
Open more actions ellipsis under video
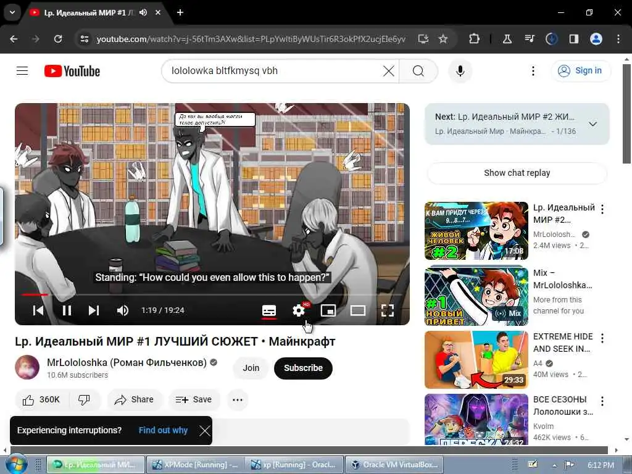coord(238,400)
